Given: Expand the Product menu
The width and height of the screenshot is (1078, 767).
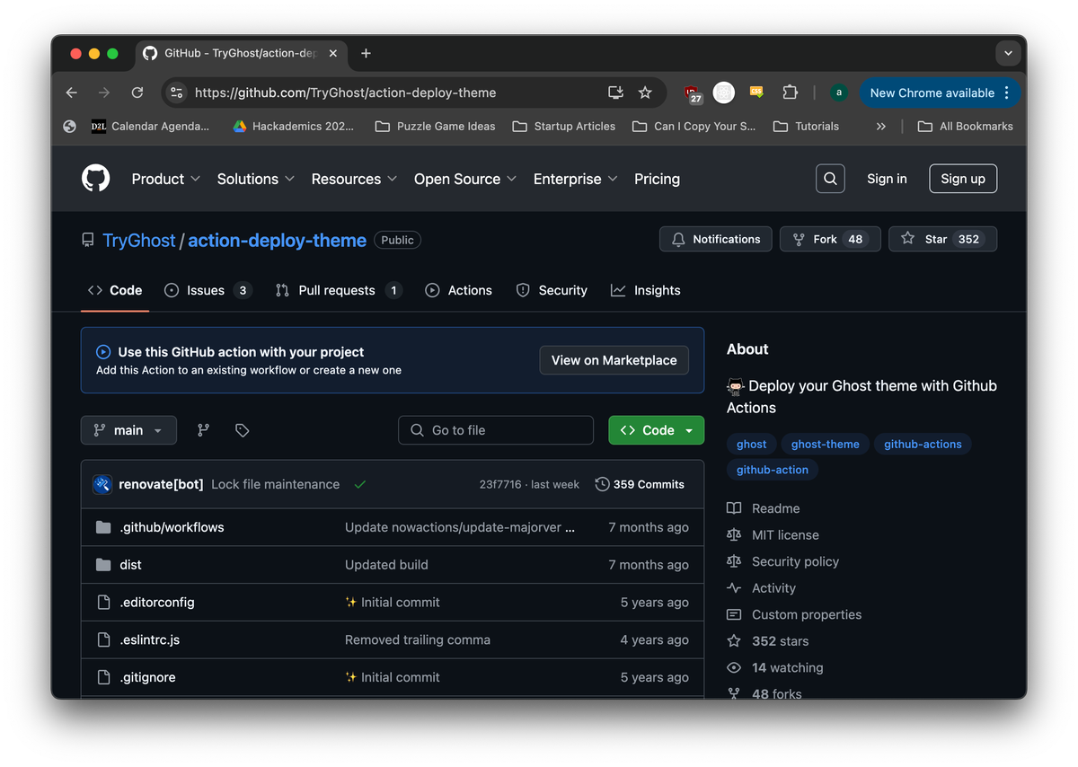Looking at the screenshot, I should [166, 179].
